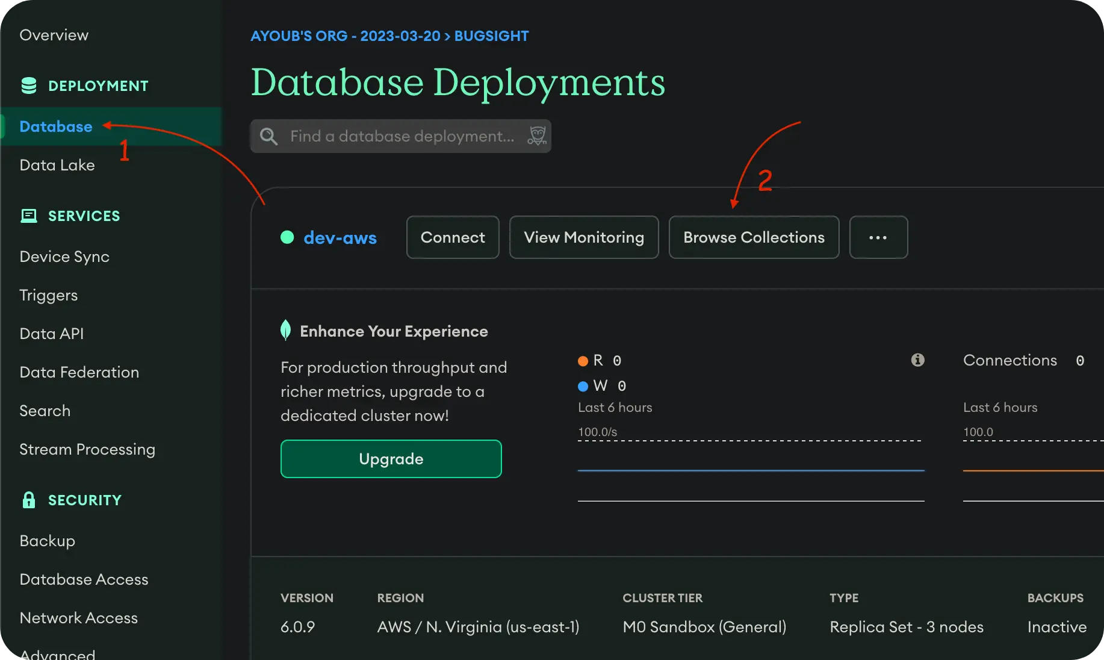Click the green status dot beside dev-aws
The width and height of the screenshot is (1104, 660).
point(287,237)
